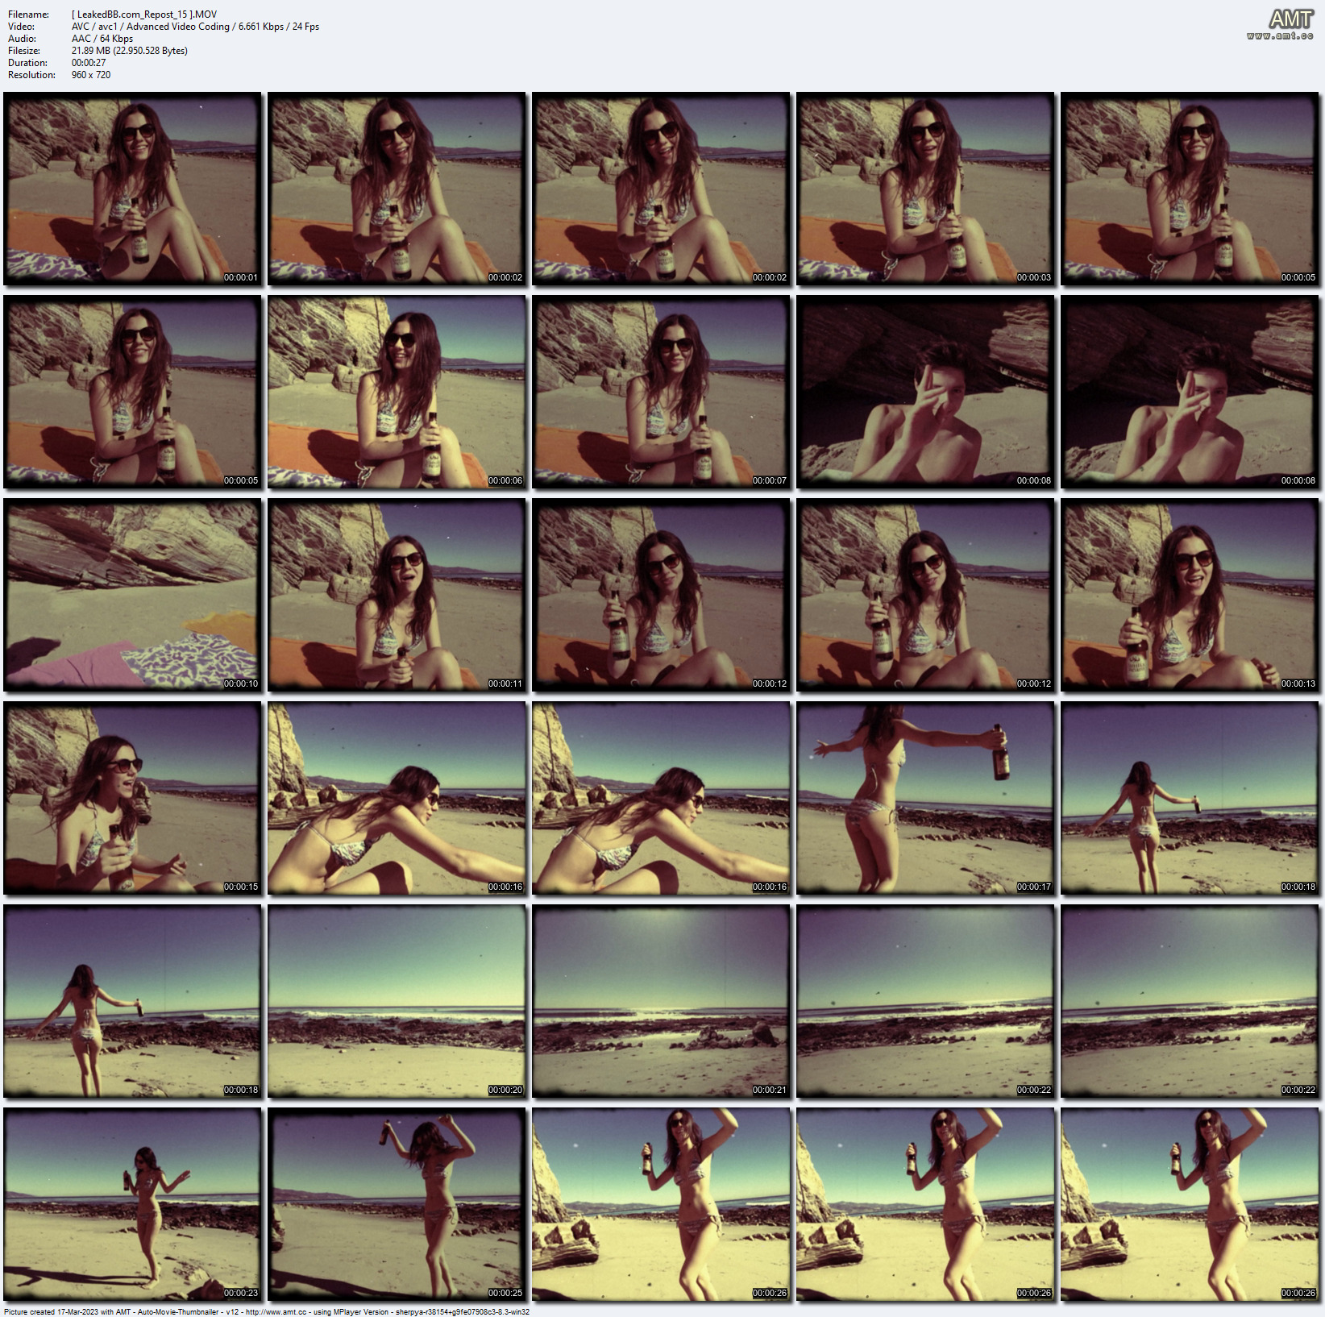
Task: Click the filename LeakedBB.com_Repost_15 .MOV
Action: tap(144, 15)
